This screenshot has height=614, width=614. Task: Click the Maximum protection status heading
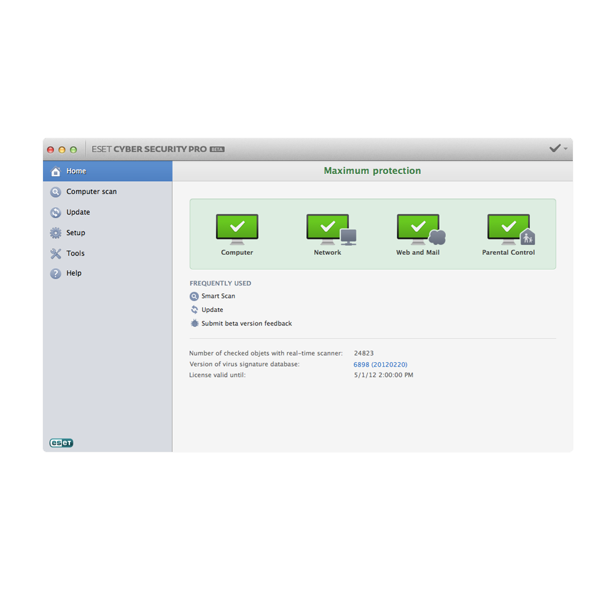(x=373, y=171)
